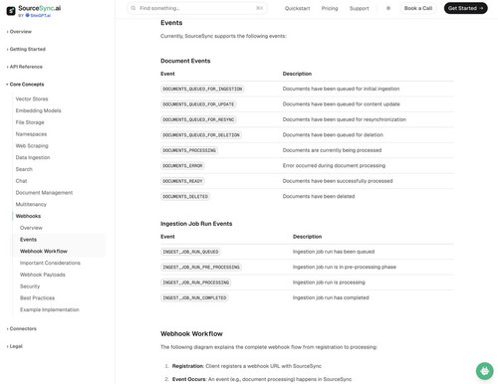Expand the Overview sidebar section

coord(19,32)
